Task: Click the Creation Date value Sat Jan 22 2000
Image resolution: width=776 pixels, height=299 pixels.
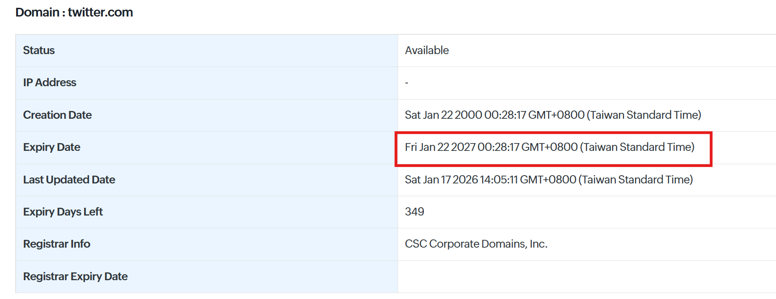Action: click(553, 115)
